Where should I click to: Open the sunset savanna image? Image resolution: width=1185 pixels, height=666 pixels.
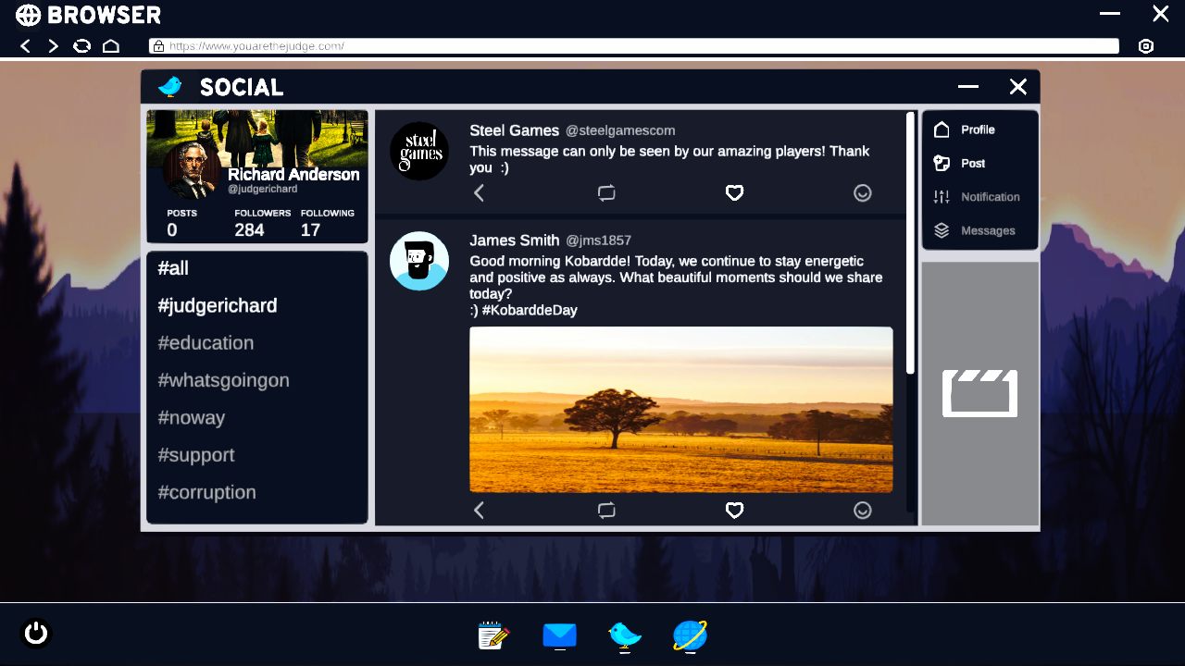pos(680,409)
